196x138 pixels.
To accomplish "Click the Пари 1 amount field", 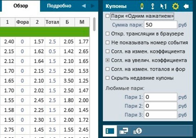I will point(160,97).
